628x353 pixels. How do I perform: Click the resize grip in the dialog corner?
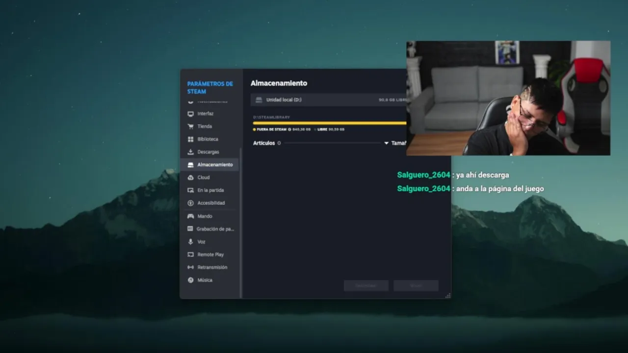[448, 296]
